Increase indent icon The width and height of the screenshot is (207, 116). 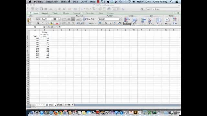tap(82, 23)
